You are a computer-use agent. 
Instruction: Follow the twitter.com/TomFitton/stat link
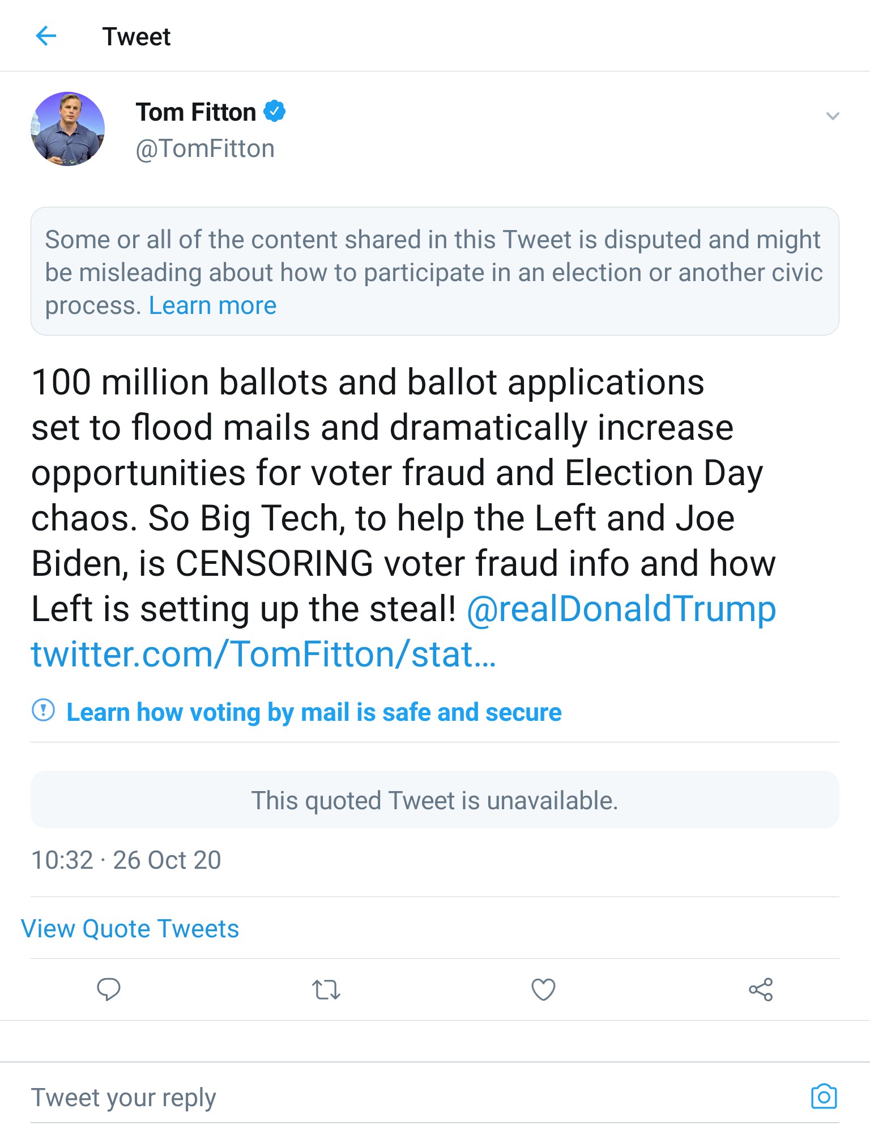click(x=263, y=655)
